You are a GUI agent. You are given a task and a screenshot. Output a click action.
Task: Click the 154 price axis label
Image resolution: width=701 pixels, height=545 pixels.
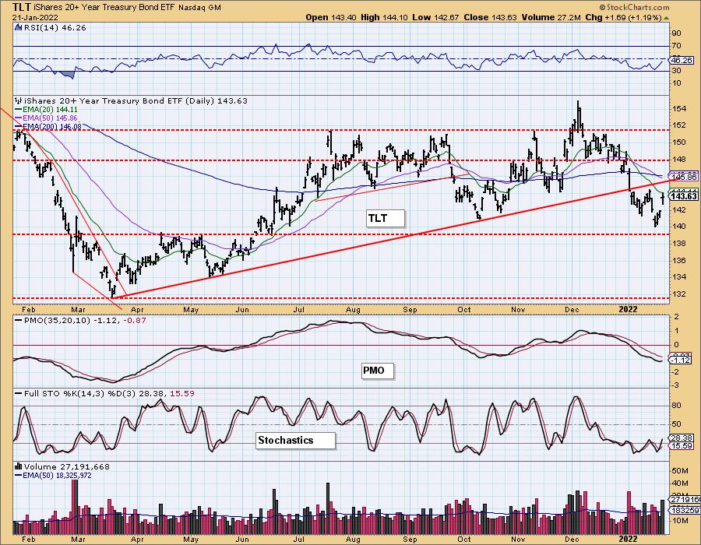679,108
